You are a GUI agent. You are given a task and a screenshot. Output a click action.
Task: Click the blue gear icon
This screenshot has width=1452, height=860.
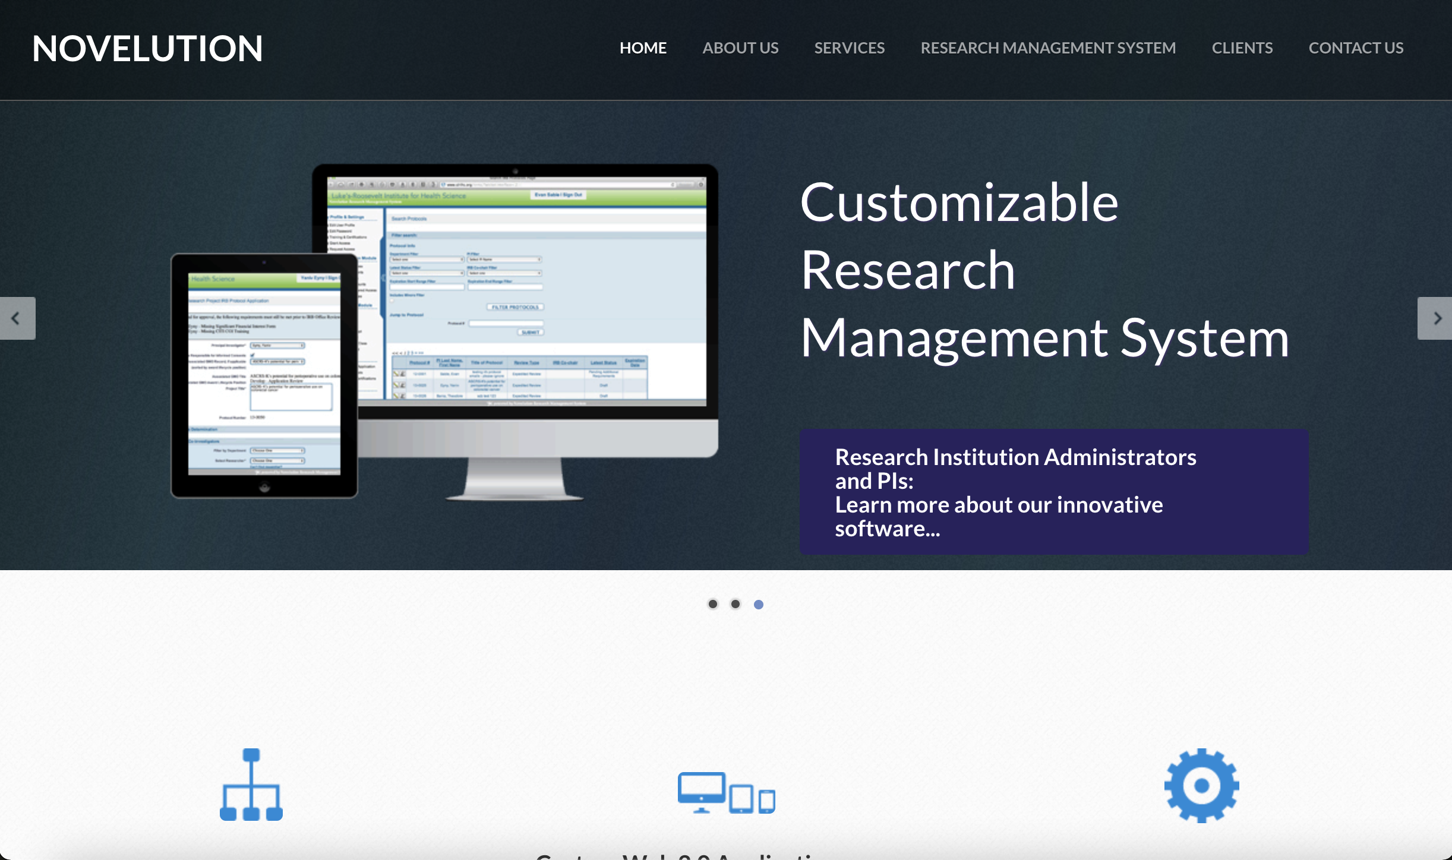(x=1201, y=785)
